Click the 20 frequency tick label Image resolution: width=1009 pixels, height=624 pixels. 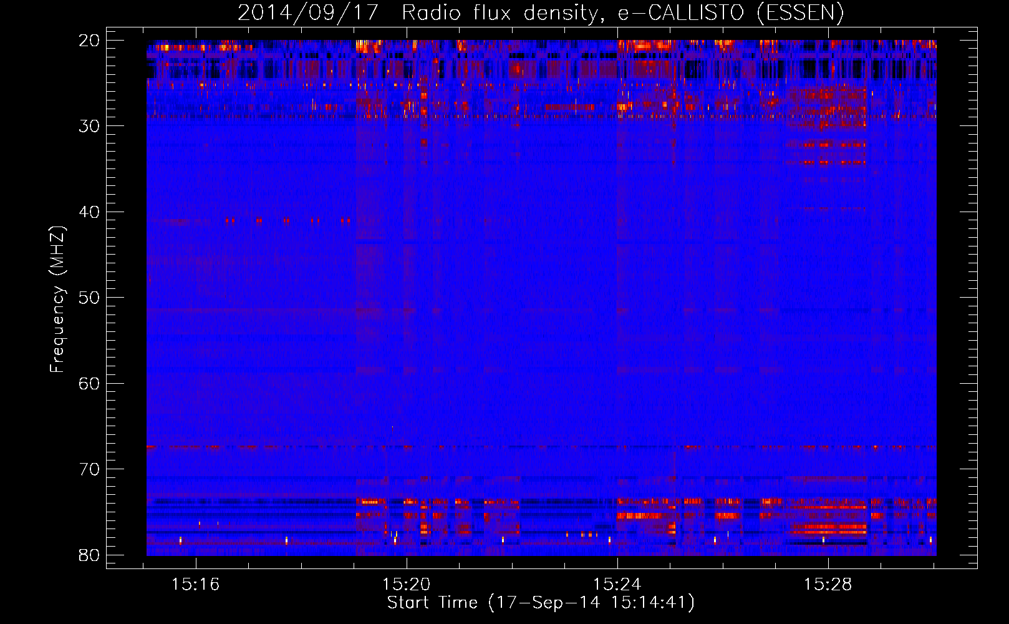(x=90, y=41)
